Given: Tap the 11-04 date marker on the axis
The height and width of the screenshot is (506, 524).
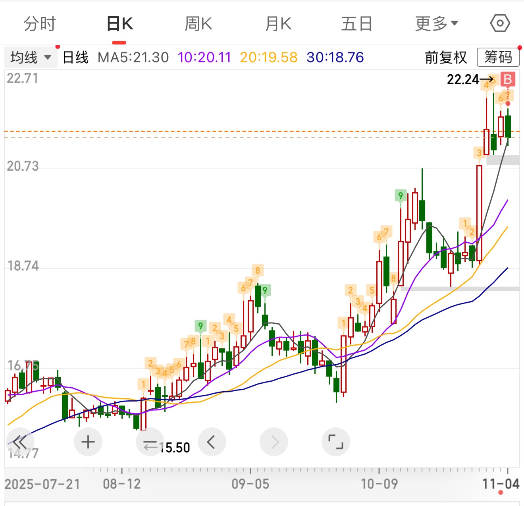Looking at the screenshot, I should [x=501, y=484].
